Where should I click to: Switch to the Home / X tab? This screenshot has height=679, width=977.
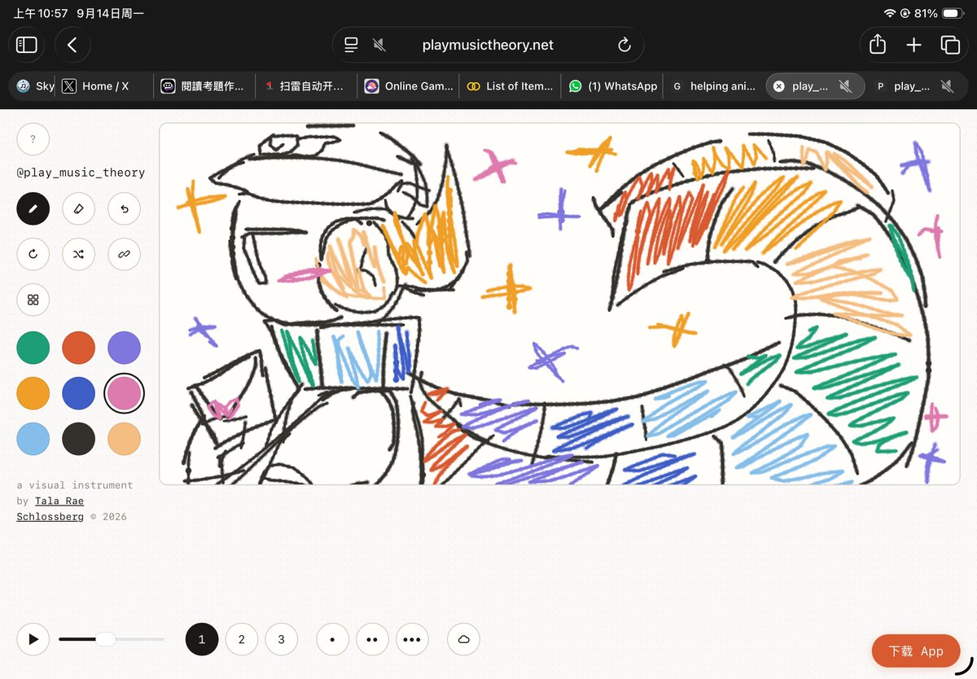(96, 85)
